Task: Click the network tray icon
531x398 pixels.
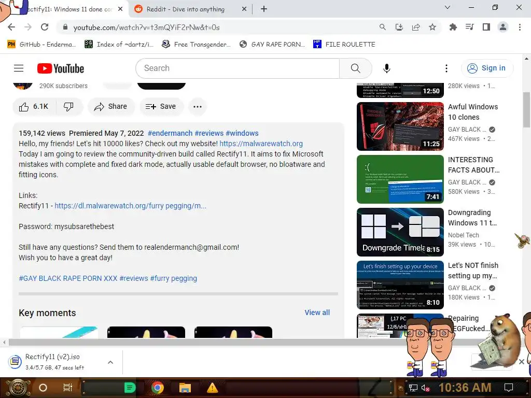Action: coord(413,388)
